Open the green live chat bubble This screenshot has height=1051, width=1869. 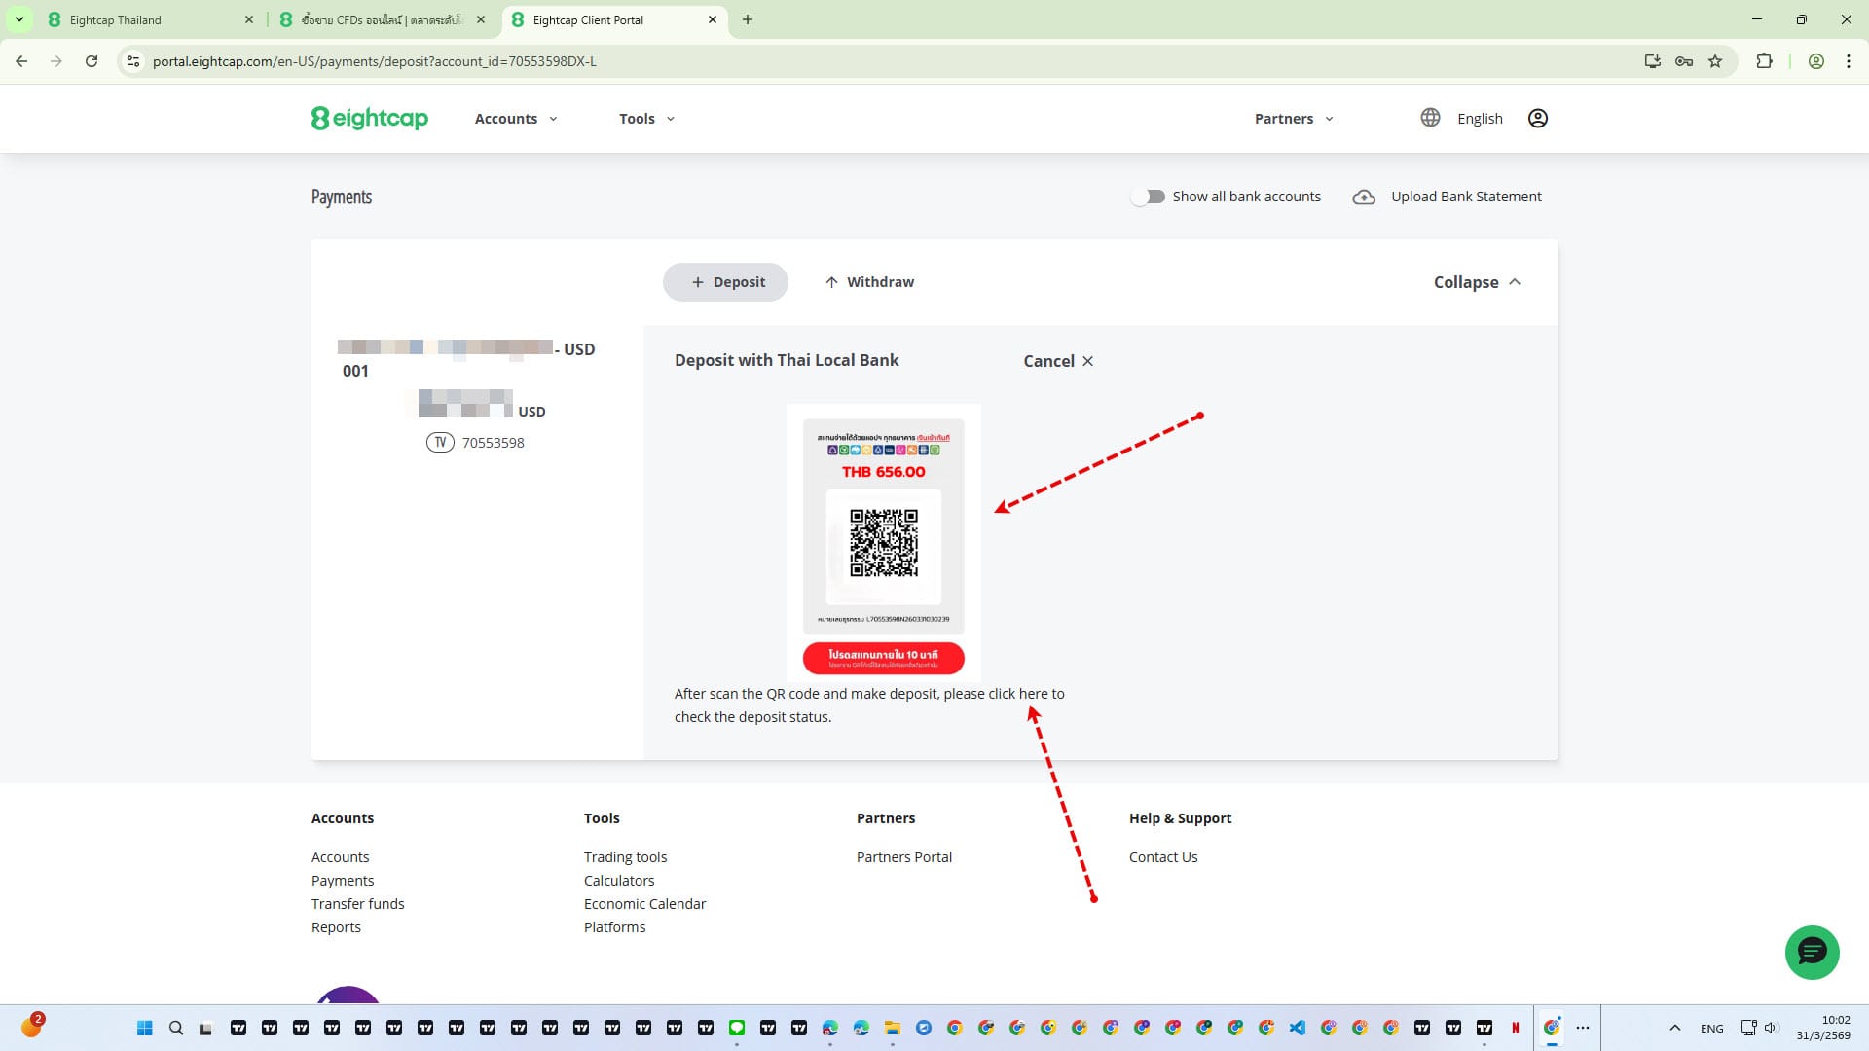tap(1811, 952)
